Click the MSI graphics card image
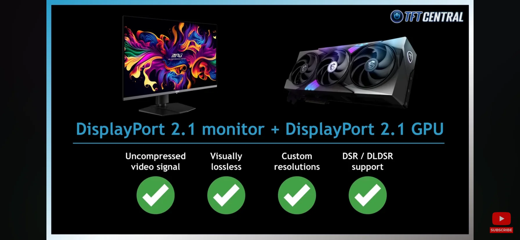 click(351, 73)
